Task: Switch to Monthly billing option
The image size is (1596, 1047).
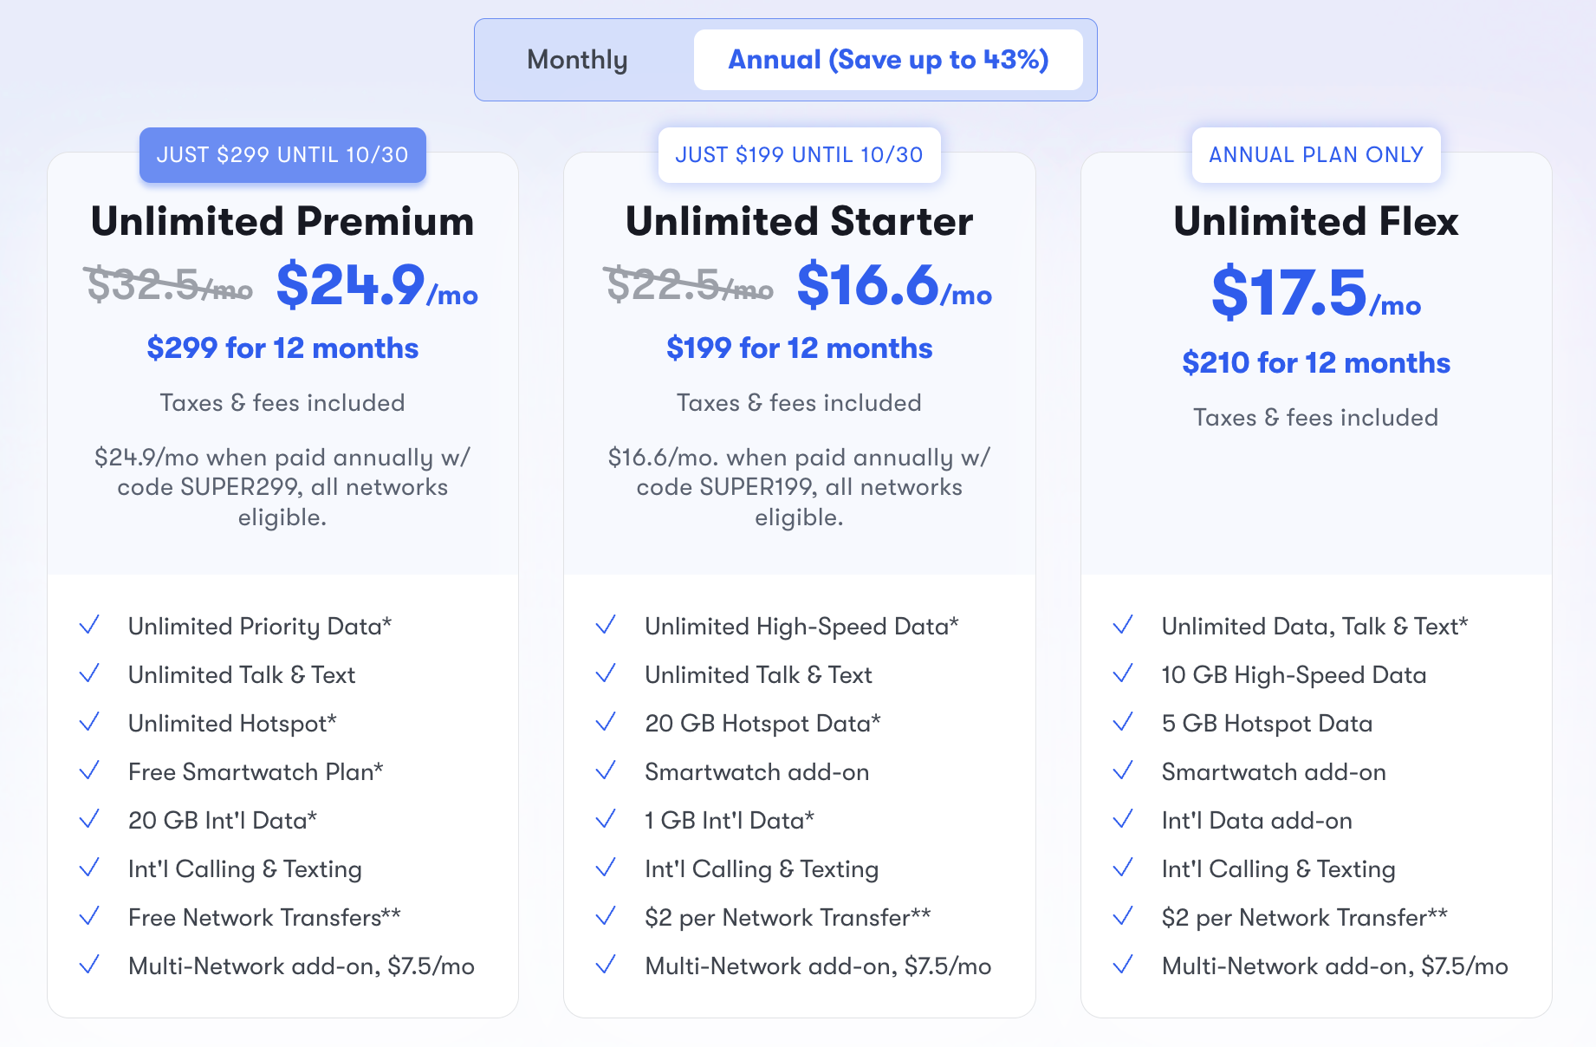Action: pos(577,60)
